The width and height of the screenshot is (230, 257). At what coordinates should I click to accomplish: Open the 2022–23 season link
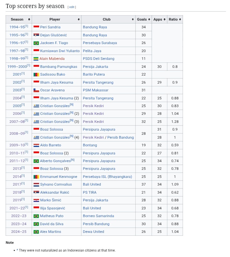click(x=19, y=216)
